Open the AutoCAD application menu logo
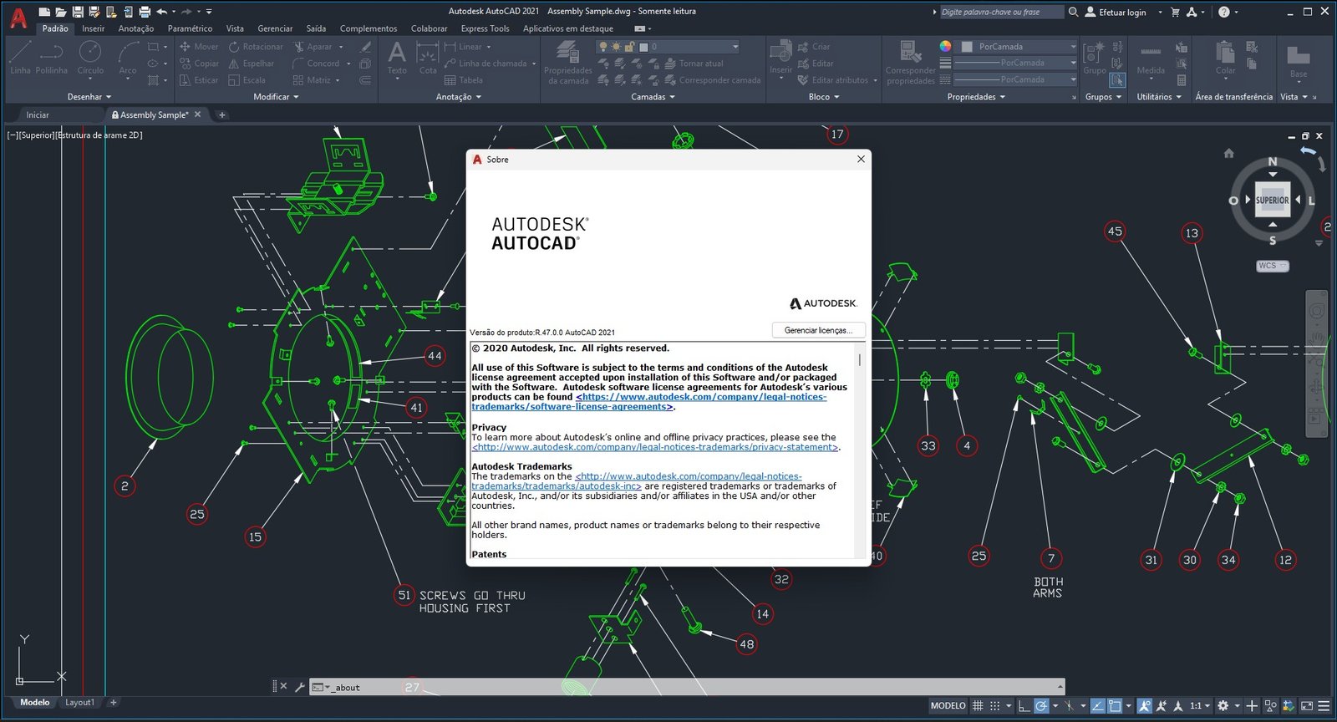This screenshot has width=1337, height=722. click(x=18, y=17)
